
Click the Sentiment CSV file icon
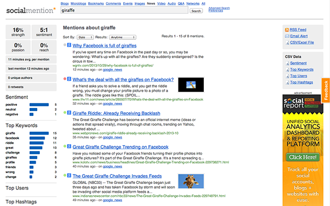click(x=288, y=63)
